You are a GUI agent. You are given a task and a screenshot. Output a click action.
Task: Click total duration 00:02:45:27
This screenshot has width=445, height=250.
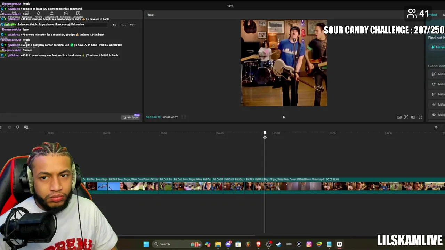pos(170,117)
